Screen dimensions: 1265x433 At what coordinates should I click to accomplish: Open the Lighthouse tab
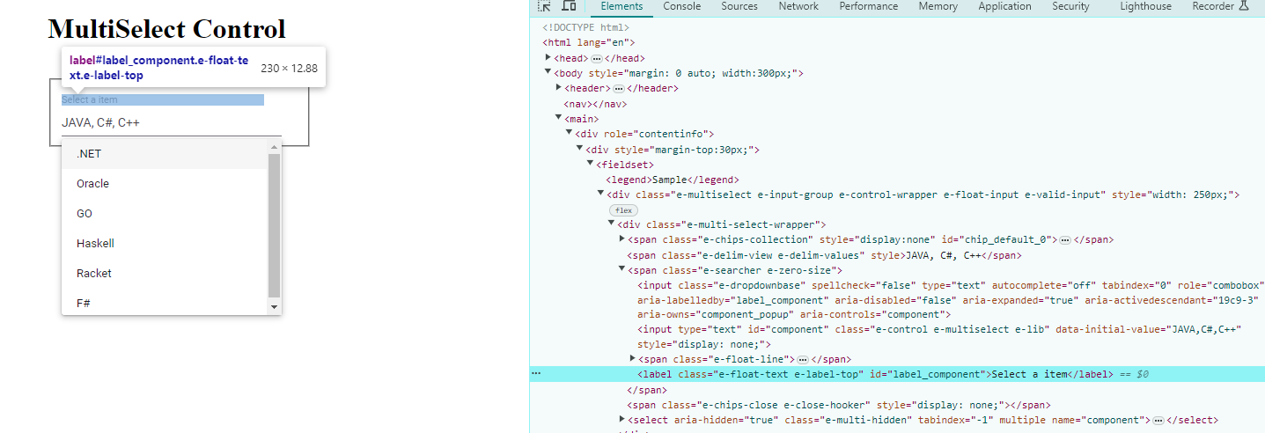[x=1145, y=6]
